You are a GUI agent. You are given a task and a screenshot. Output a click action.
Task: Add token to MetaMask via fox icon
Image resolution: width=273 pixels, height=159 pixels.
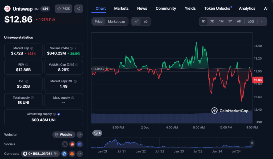[72, 154]
